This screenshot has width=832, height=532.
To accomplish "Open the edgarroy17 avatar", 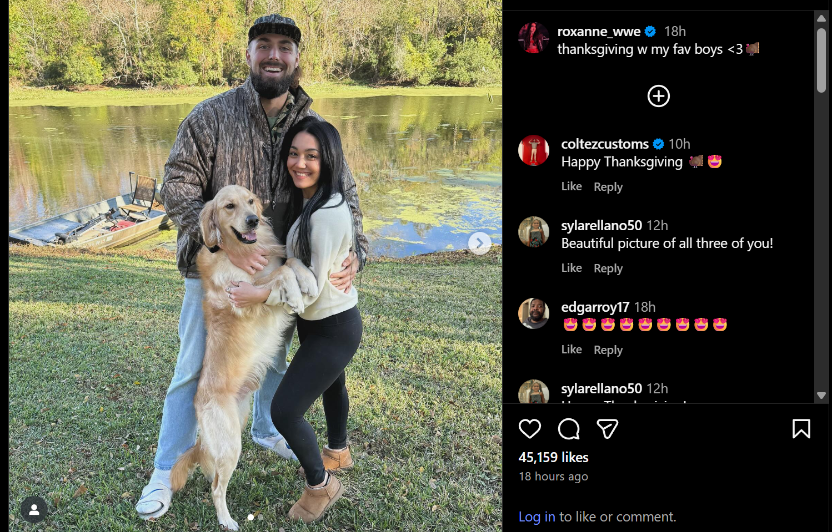I will [534, 313].
